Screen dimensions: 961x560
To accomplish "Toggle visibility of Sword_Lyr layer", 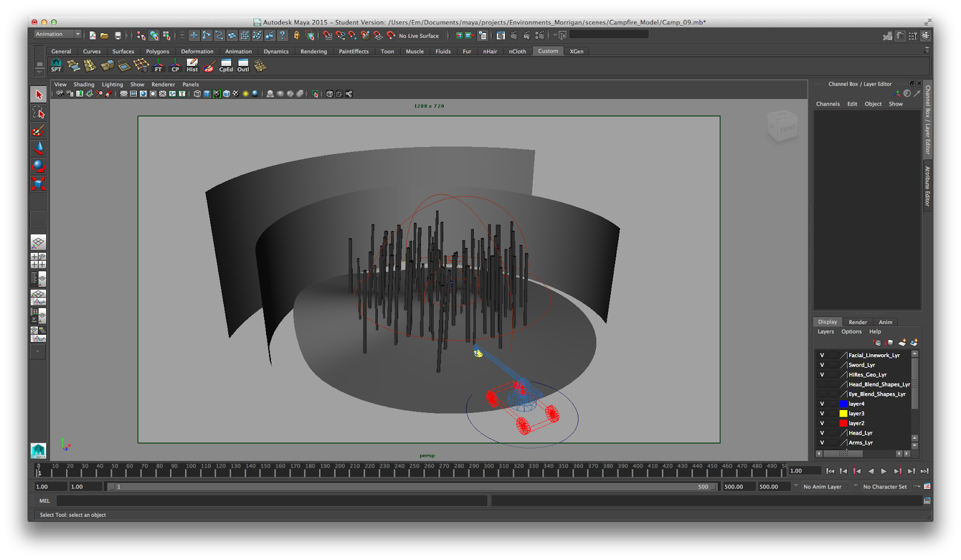I will point(822,365).
